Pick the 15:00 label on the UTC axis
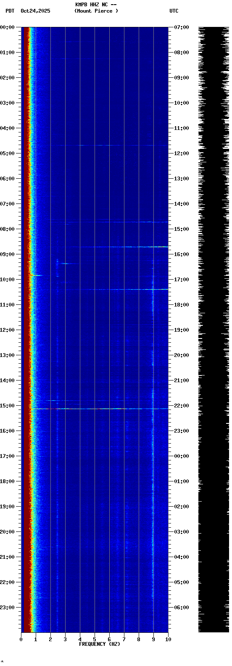This screenshot has height=666, width=232. tap(182, 229)
